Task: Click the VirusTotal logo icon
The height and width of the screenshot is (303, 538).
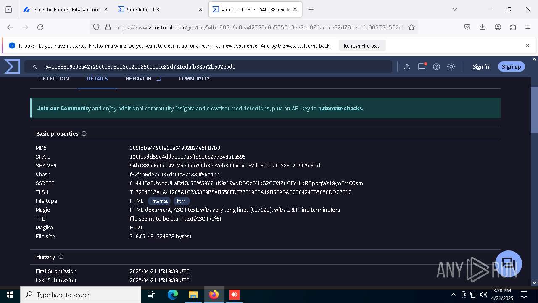Action: tap(12, 66)
